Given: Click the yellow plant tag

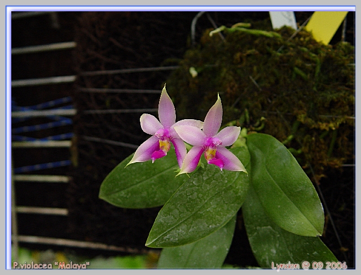Looking at the screenshot, I should click(326, 25).
